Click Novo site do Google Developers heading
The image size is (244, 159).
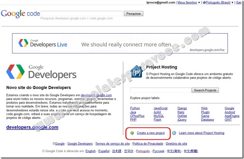[38, 87]
